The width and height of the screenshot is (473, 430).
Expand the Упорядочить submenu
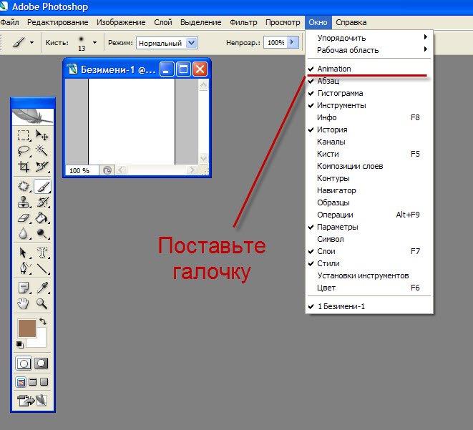[369, 38]
